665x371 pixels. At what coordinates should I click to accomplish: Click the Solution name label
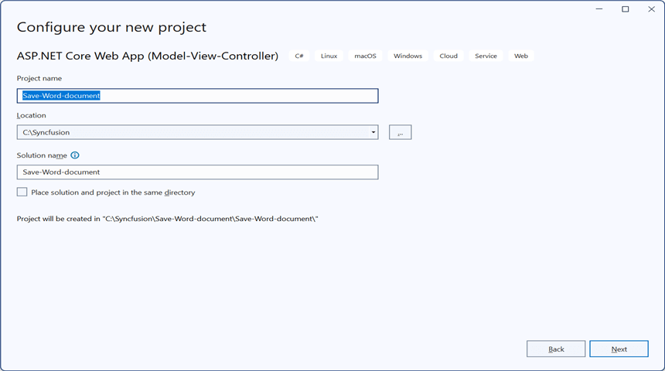(42, 155)
